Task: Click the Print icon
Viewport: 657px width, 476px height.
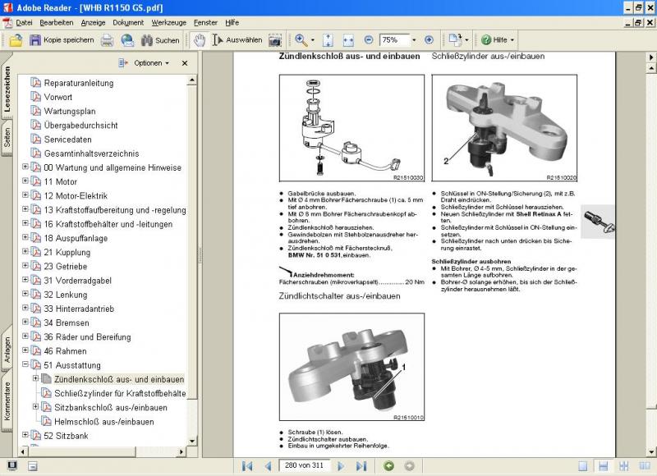Action: click(x=108, y=40)
